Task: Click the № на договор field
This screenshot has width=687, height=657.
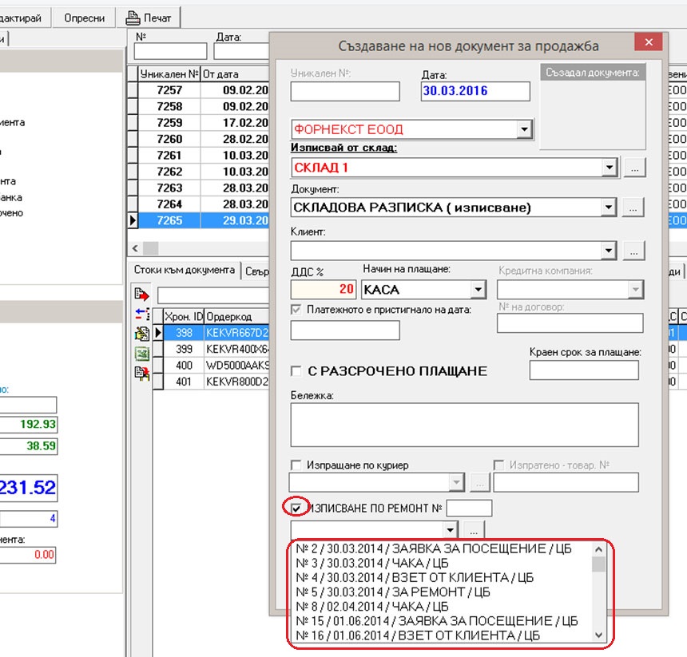Action: 570,323
